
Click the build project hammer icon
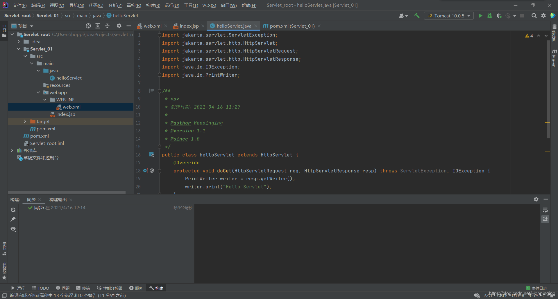pos(417,16)
